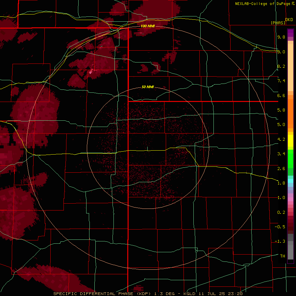The height and width of the screenshot is (296, 296).
Task: Click the 5.8 colorbar scale value
Action: coord(281,110)
